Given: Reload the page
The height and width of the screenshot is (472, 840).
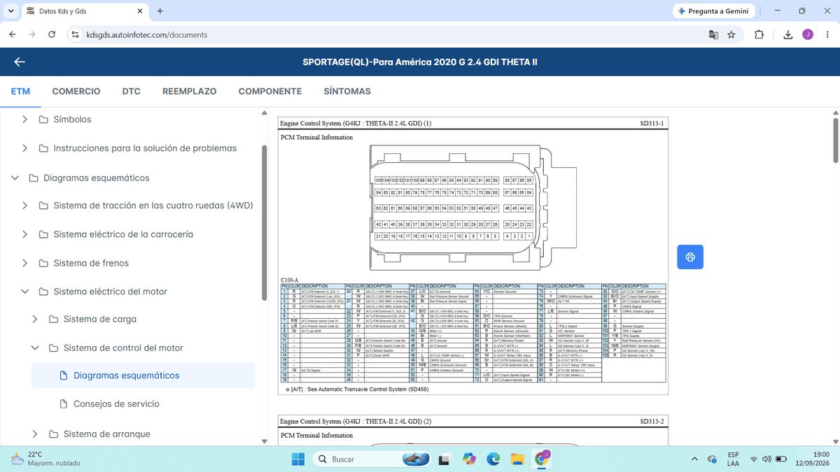Looking at the screenshot, I should [52, 35].
